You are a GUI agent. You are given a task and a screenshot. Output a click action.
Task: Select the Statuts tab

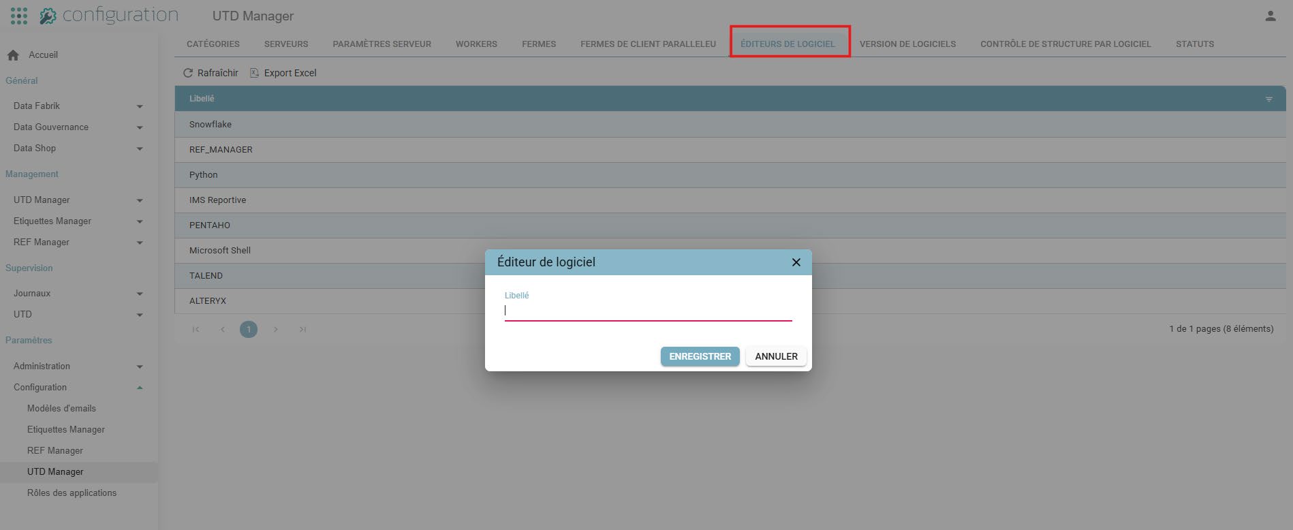click(x=1195, y=44)
